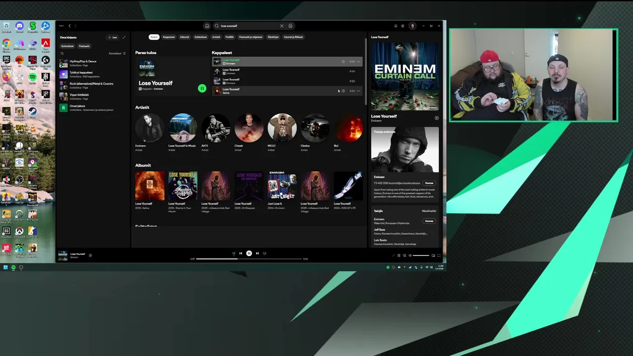Seek on the song progress bar

pyautogui.click(x=249, y=259)
